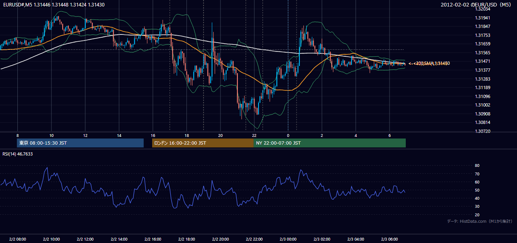Click the 1.31096 price axis label
The width and height of the screenshot is (517, 243).
click(x=483, y=96)
